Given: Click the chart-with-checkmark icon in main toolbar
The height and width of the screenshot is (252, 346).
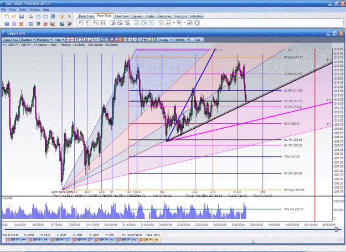Looking at the screenshot, I should click(53, 24).
